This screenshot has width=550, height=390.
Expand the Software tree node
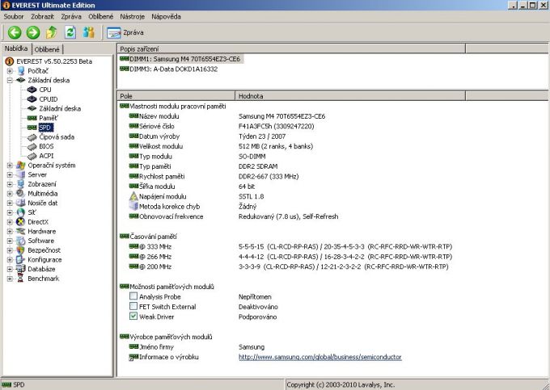(10, 241)
